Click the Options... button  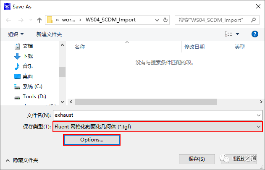click(92, 140)
